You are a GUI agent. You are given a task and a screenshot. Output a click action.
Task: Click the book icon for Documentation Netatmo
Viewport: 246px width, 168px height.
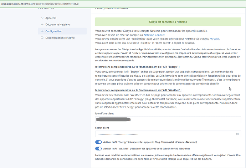[x=42, y=38]
